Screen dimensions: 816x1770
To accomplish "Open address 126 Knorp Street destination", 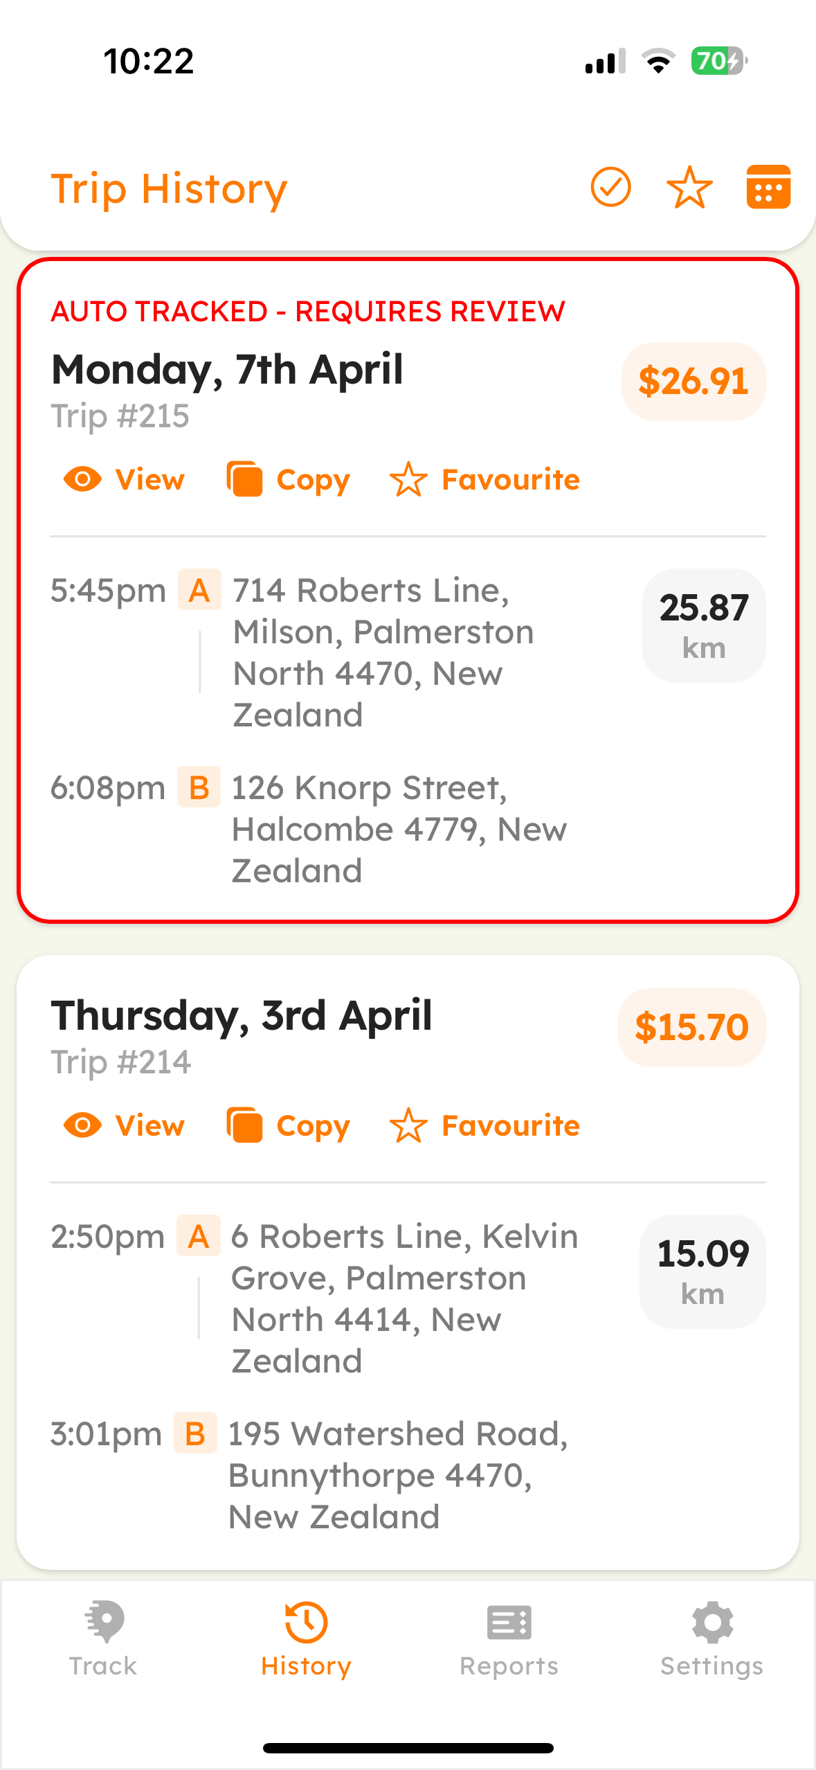I will [x=399, y=829].
